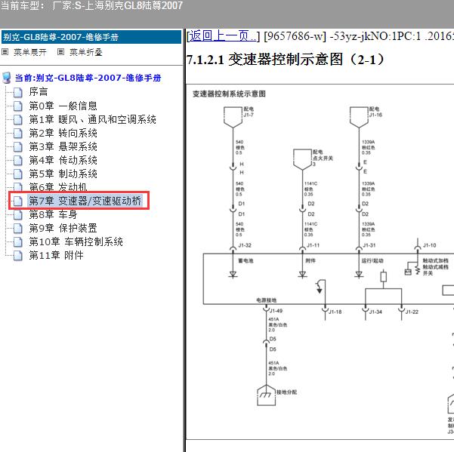Click page icon beside 第11章 附件
The width and height of the screenshot is (454, 452).
18,255
